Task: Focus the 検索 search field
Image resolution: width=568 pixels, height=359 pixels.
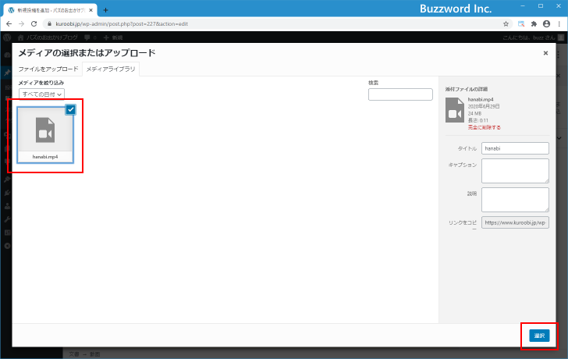Action: click(400, 94)
